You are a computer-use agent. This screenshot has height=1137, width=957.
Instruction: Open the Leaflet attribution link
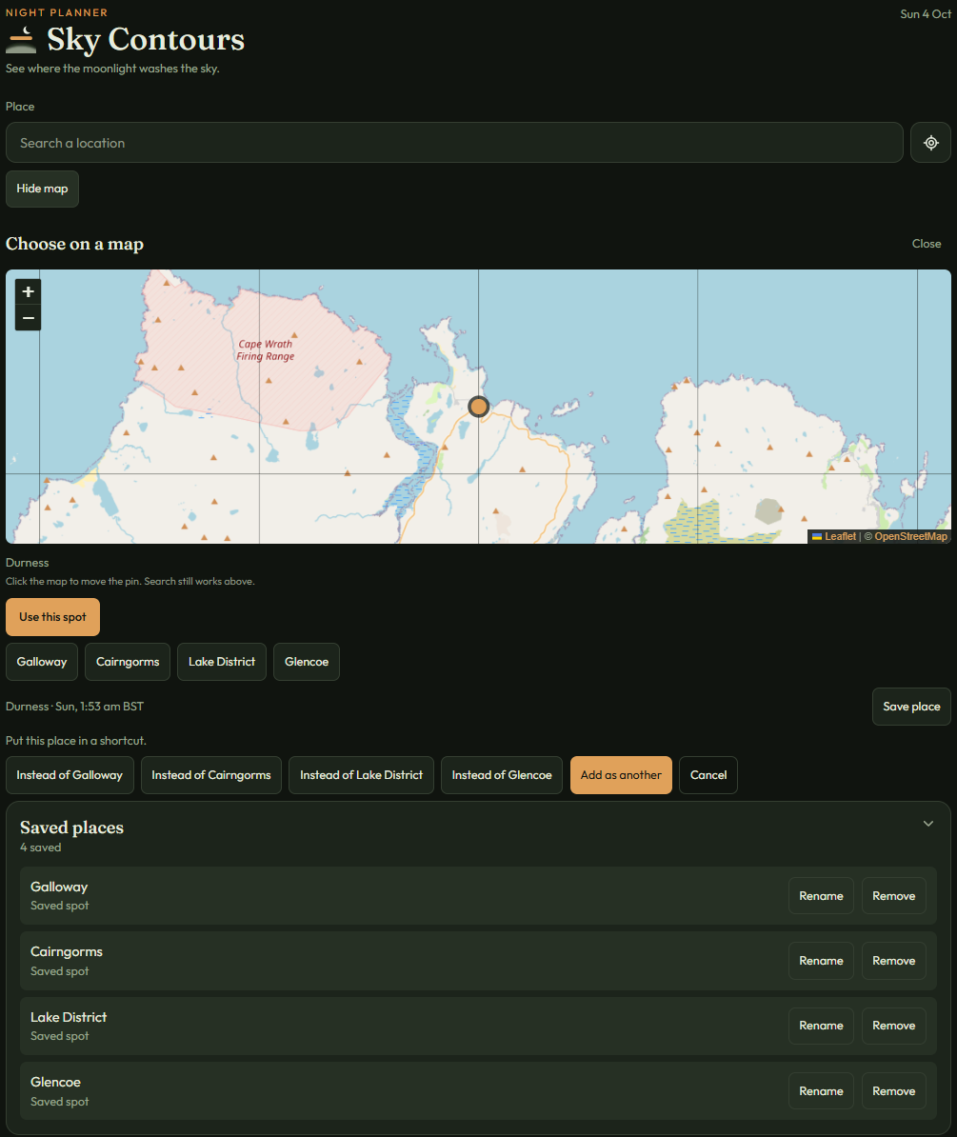(834, 536)
